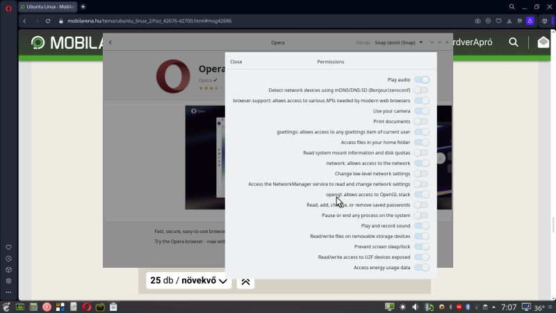Open the purple user account icon
Viewport: 556px width, 313px height.
click(530, 21)
